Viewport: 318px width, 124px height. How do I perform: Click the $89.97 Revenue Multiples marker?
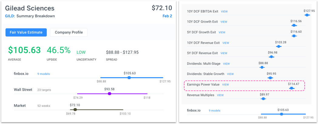point(263,99)
